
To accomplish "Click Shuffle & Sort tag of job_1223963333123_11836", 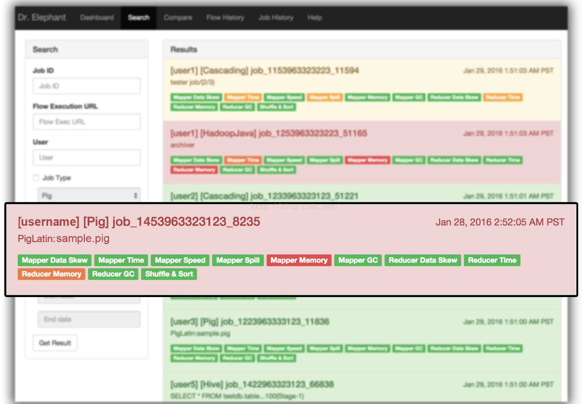I will pos(277,358).
